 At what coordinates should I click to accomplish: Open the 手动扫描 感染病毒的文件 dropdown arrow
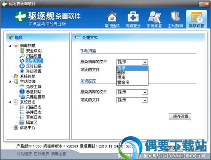145,62
